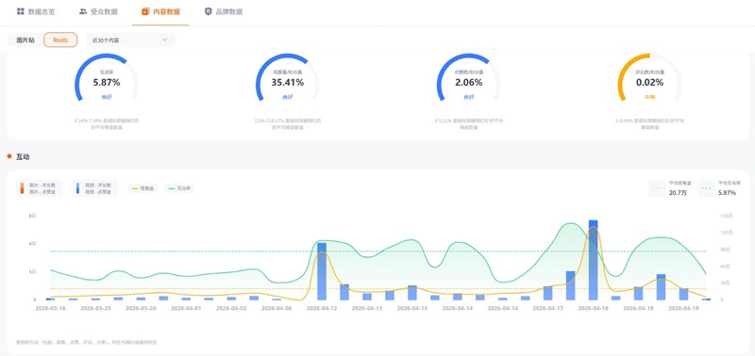The height and width of the screenshot is (356, 755).
Task: Click the footnote text below the chart
Action: click(87, 343)
